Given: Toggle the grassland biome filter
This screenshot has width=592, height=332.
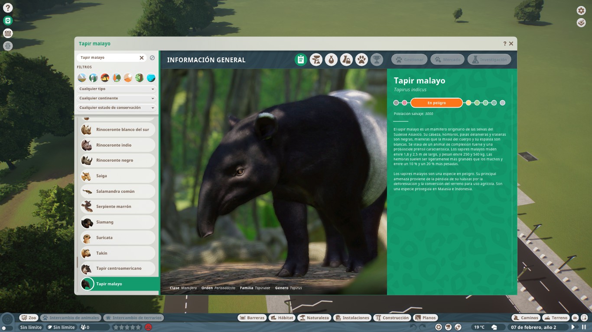Looking at the screenshot, I should 105,78.
